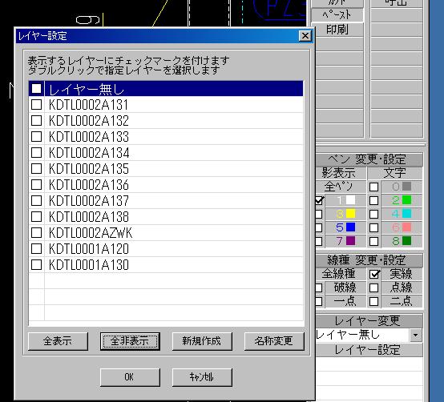
Task: Select the KDTL0001A130 layer name
Action: click(89, 265)
